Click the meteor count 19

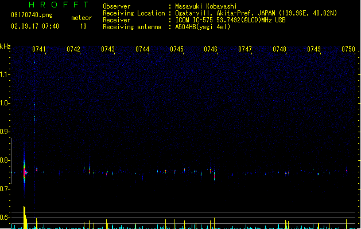[83, 26]
